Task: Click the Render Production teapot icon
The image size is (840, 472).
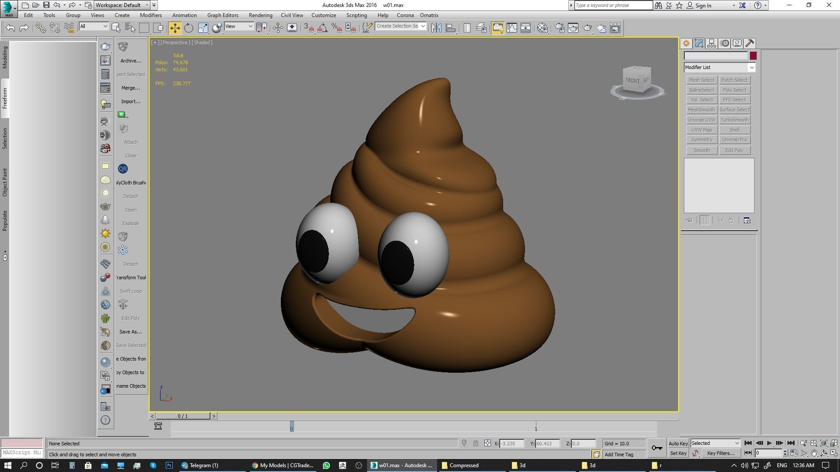Action: click(x=587, y=28)
